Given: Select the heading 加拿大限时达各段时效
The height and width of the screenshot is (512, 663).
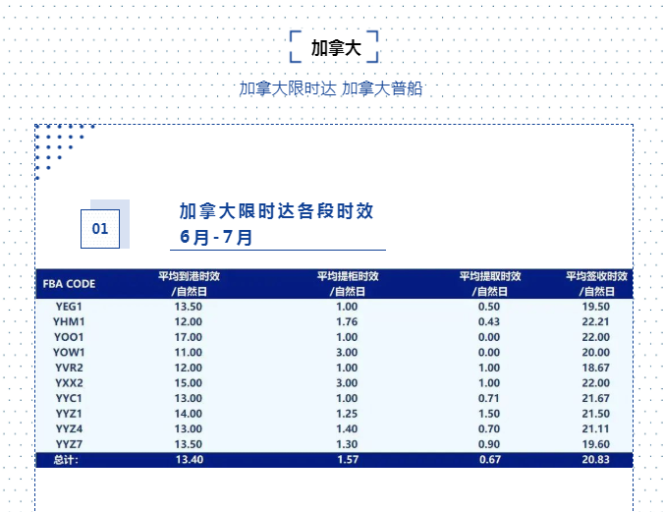Looking at the screenshot, I should 276,211.
